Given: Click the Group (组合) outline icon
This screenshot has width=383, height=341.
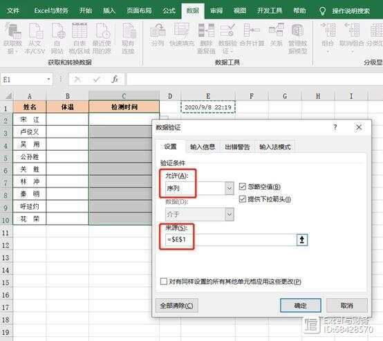Looking at the screenshot, I should coord(328,38).
